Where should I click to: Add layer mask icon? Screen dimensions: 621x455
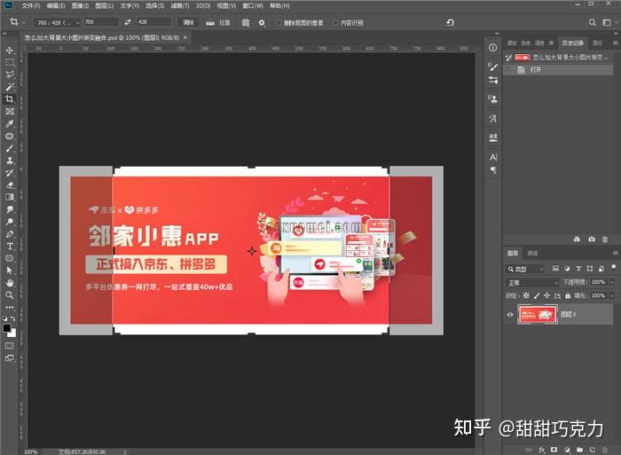point(554,450)
